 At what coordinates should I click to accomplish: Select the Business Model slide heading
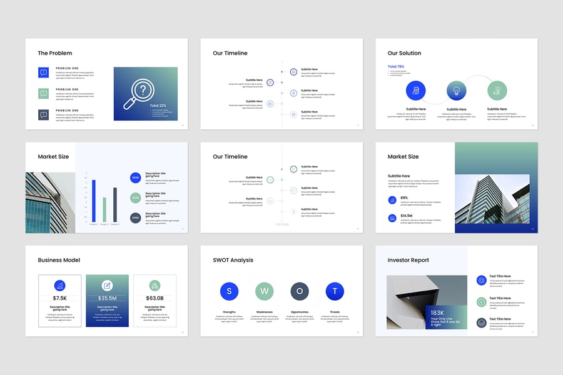click(59, 260)
